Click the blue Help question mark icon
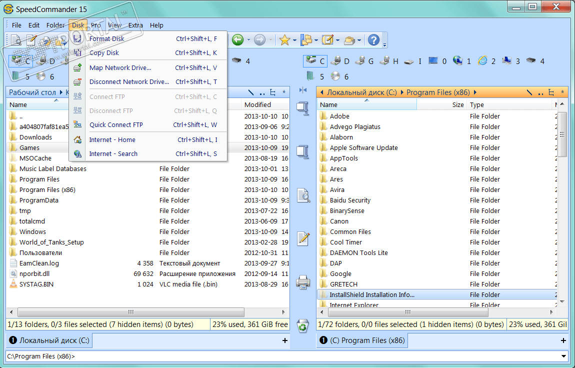The height and width of the screenshot is (368, 575). click(373, 39)
